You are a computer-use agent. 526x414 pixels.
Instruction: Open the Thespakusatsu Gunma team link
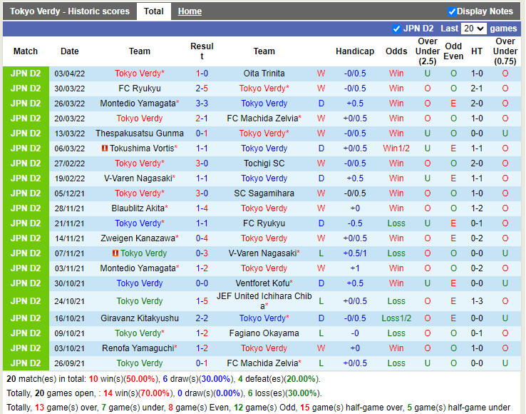pos(140,133)
